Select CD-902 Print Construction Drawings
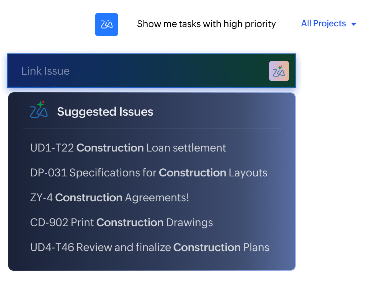The image size is (375, 284). coord(121,223)
